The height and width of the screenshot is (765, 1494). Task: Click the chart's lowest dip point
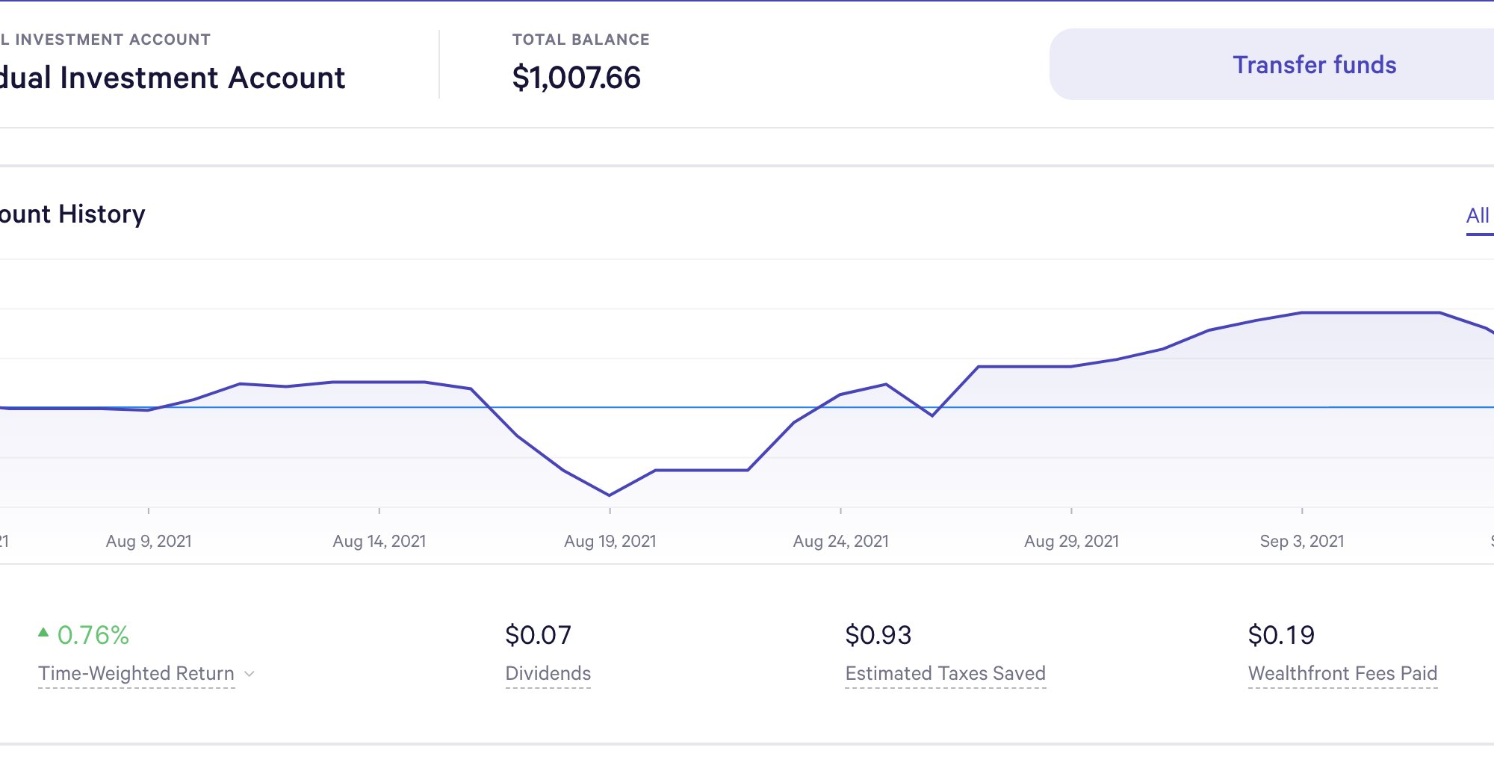tap(610, 495)
